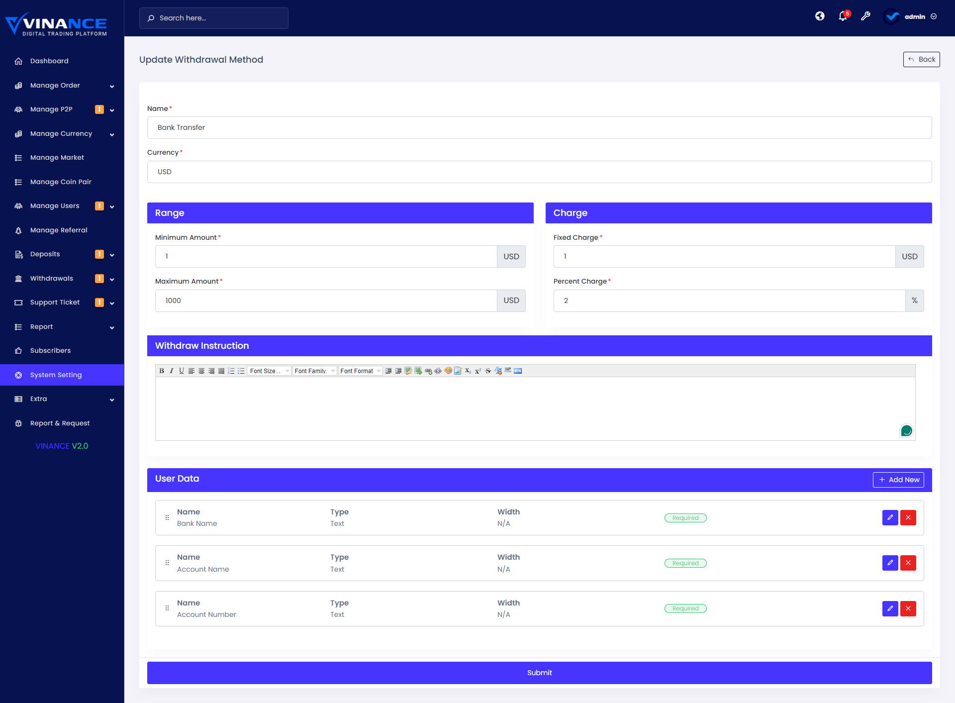Open Report & Request in the sidebar

point(62,423)
